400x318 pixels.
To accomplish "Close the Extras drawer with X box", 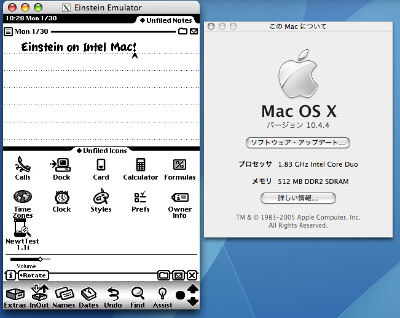I will click(192, 276).
